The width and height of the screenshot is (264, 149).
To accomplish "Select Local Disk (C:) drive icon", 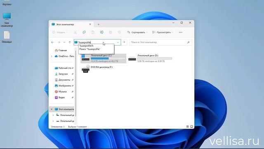I will [x=85, y=58].
